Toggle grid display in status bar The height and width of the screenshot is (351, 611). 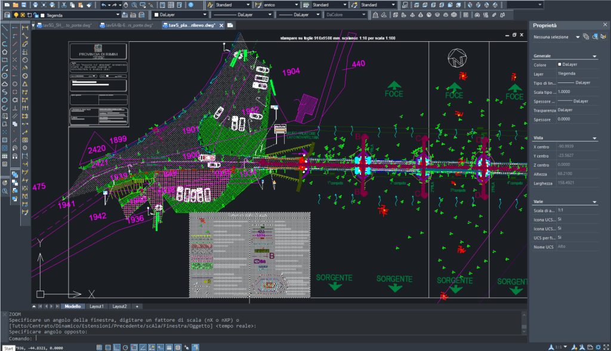pyautogui.click(x=107, y=347)
